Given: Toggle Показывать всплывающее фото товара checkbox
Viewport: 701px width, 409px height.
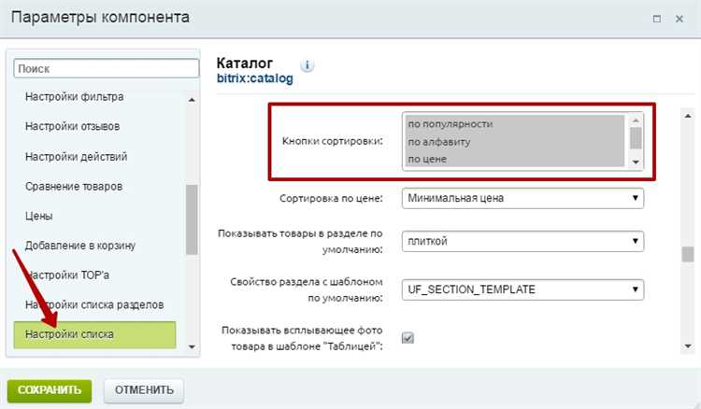Looking at the screenshot, I should click(x=408, y=338).
